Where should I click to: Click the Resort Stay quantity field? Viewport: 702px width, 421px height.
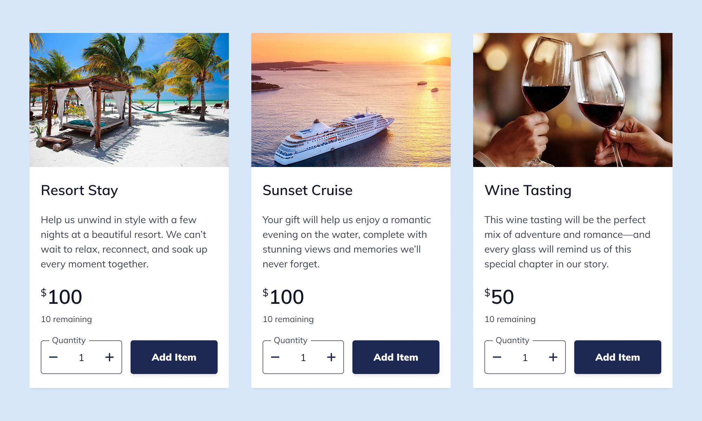[x=81, y=357]
